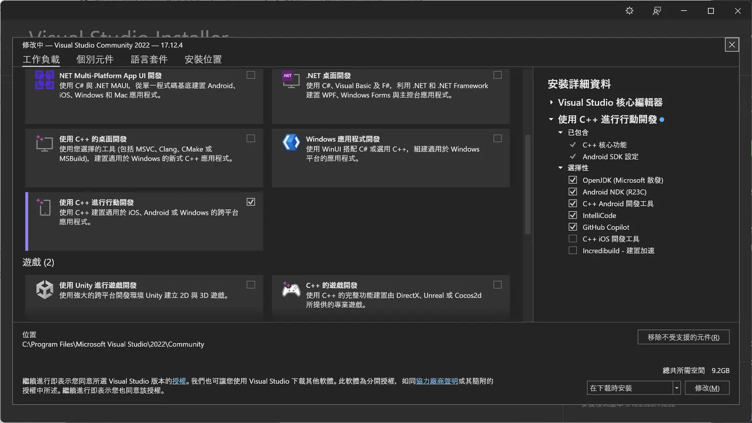Check the .NET 桌面開發 workload checkbox

pos(497,75)
